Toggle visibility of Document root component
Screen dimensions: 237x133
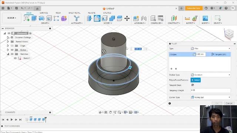click(9, 33)
